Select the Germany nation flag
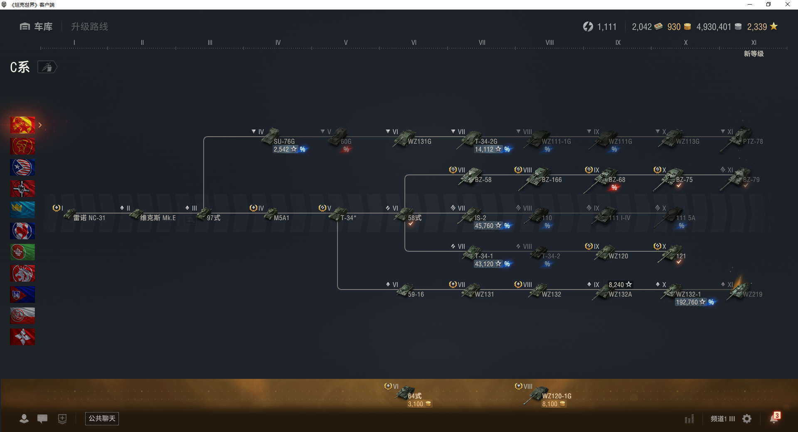 click(22, 189)
